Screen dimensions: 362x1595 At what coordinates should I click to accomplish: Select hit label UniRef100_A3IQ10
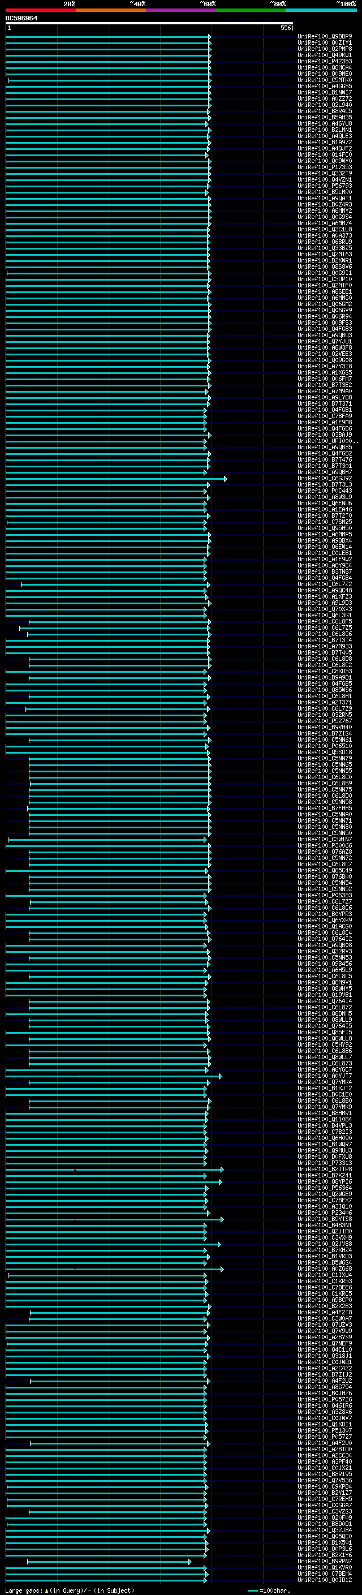coord(325,1207)
